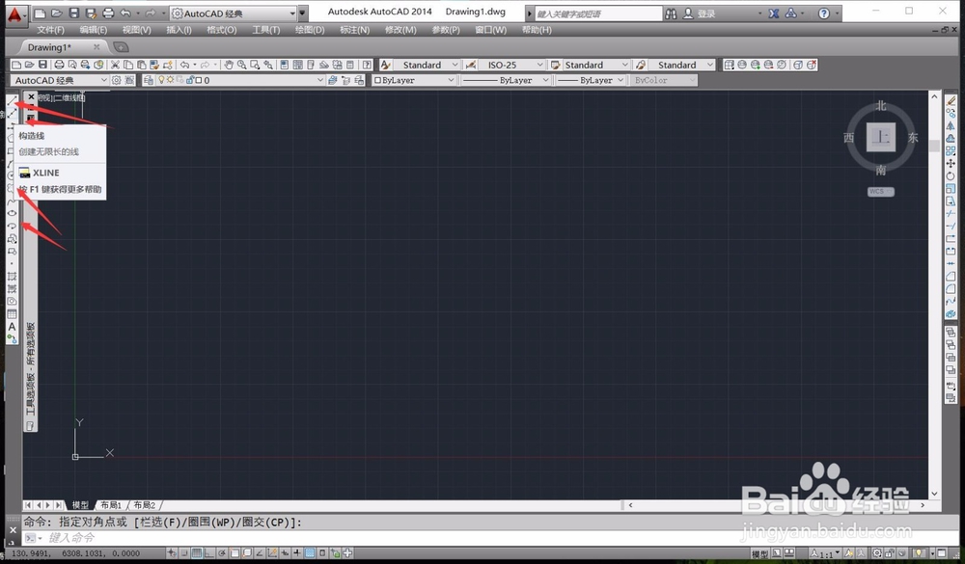Toggle layer on/off lightbulb in layer dropdown
This screenshot has width=965, height=564.
[162, 80]
